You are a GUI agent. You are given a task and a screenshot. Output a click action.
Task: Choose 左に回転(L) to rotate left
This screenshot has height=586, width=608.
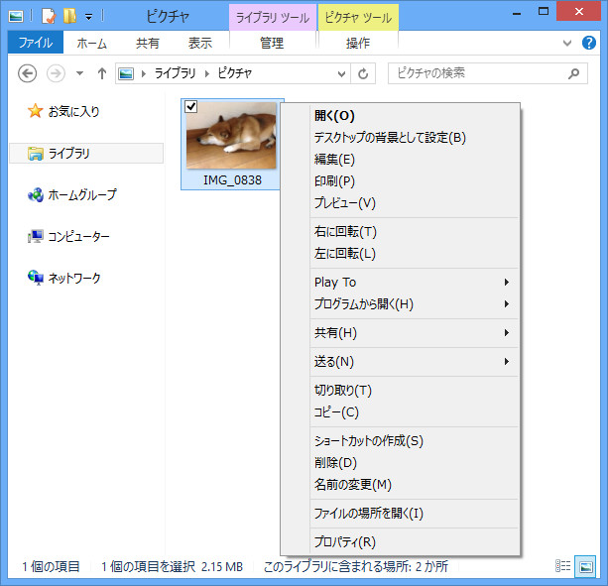[400, 254]
